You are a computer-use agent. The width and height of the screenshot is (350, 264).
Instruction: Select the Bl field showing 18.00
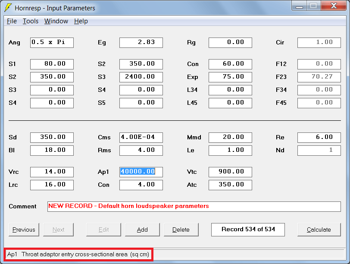(52, 151)
